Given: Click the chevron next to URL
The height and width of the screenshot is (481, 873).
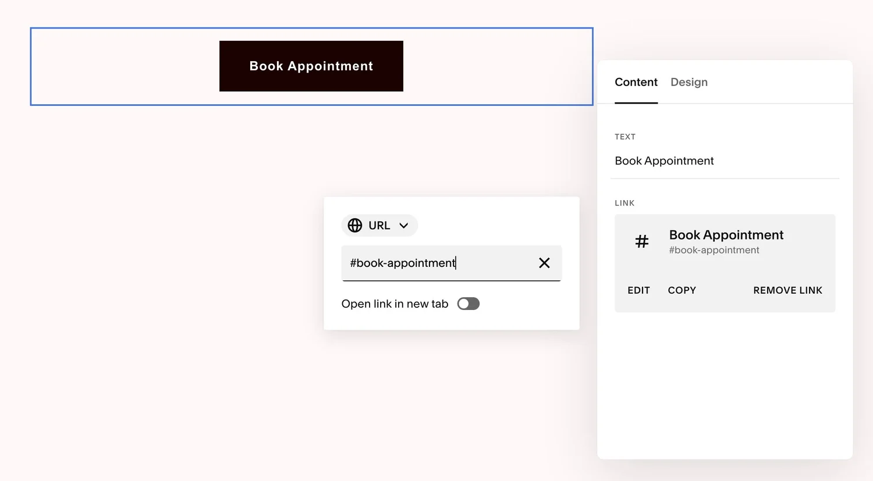Looking at the screenshot, I should (403, 226).
